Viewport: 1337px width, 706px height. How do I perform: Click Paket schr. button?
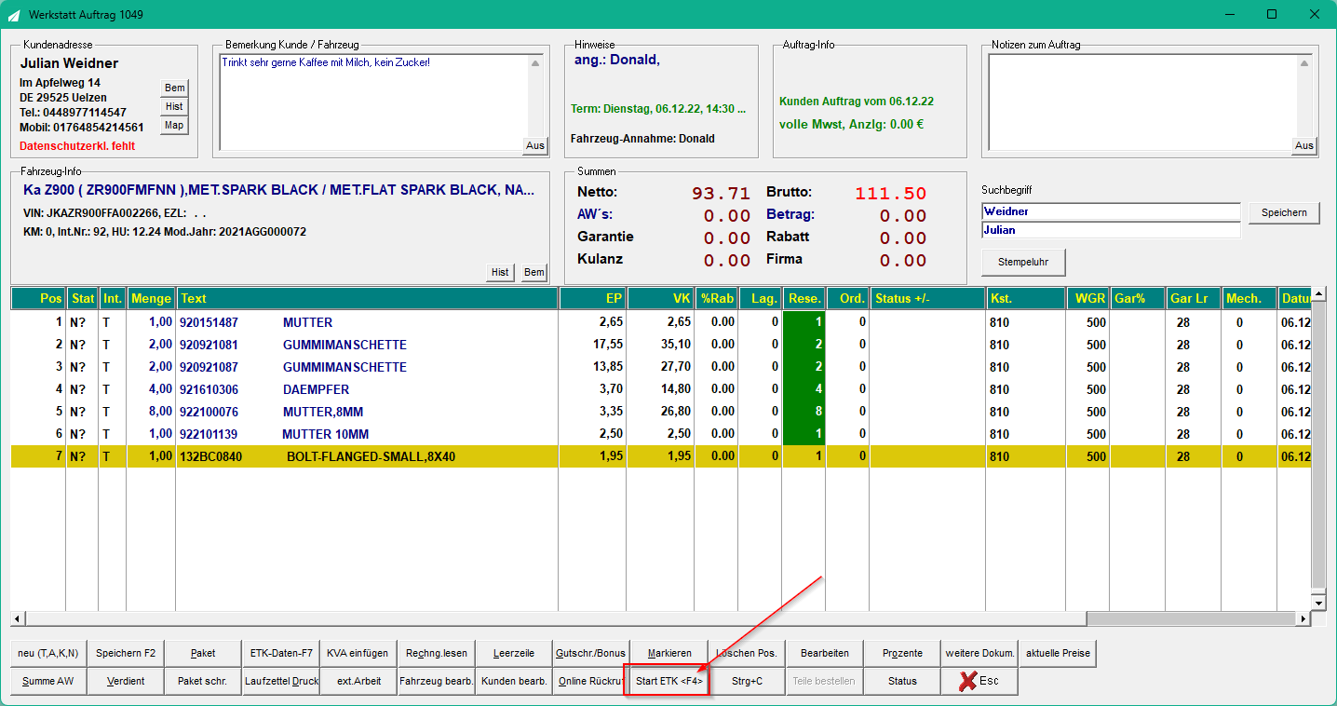(203, 681)
